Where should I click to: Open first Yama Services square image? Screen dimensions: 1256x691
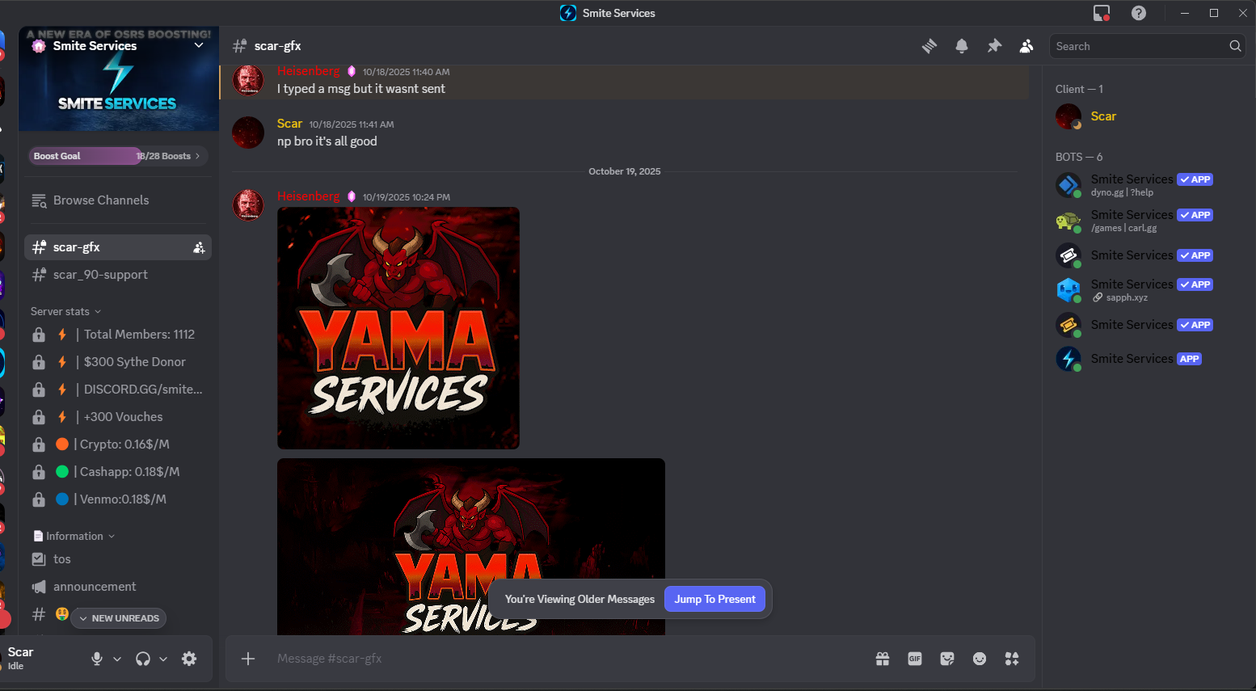(x=398, y=328)
